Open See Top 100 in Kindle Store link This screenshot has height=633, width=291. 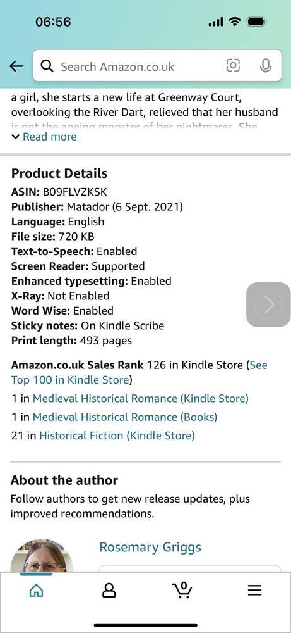(140, 372)
